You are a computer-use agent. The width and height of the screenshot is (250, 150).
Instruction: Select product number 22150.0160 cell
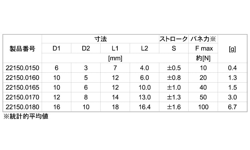point(23,78)
